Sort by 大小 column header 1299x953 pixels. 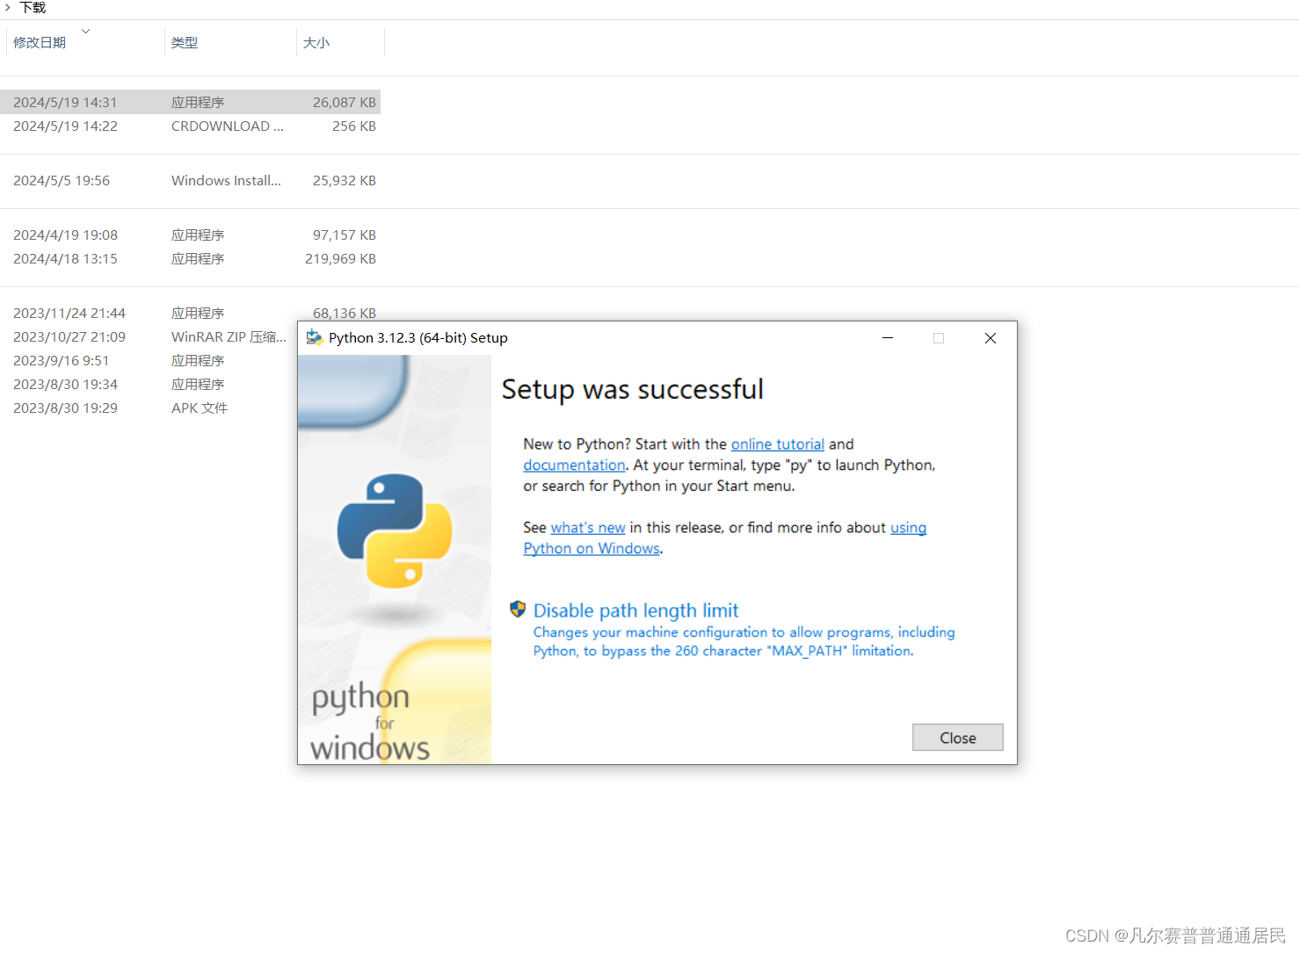[316, 43]
